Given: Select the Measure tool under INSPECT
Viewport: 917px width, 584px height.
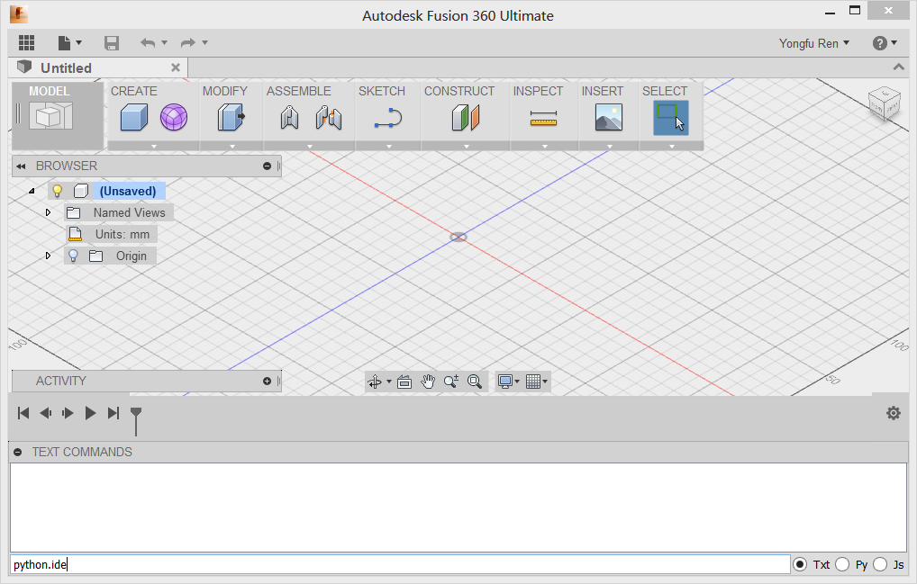Looking at the screenshot, I should [544, 118].
